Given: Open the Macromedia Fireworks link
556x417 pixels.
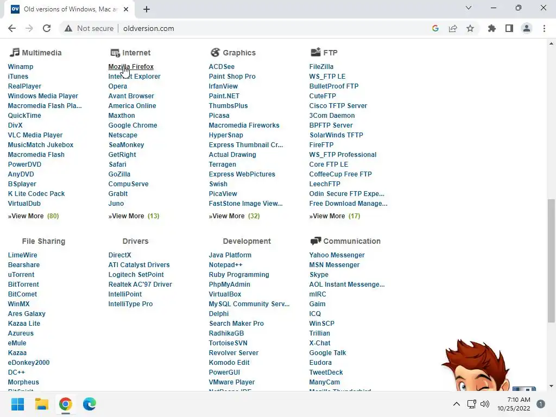Looking at the screenshot, I should tap(244, 125).
